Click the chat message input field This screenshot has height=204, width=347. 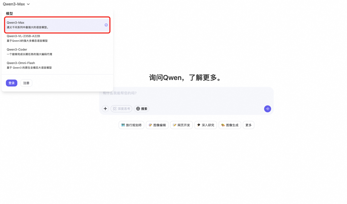(187, 93)
